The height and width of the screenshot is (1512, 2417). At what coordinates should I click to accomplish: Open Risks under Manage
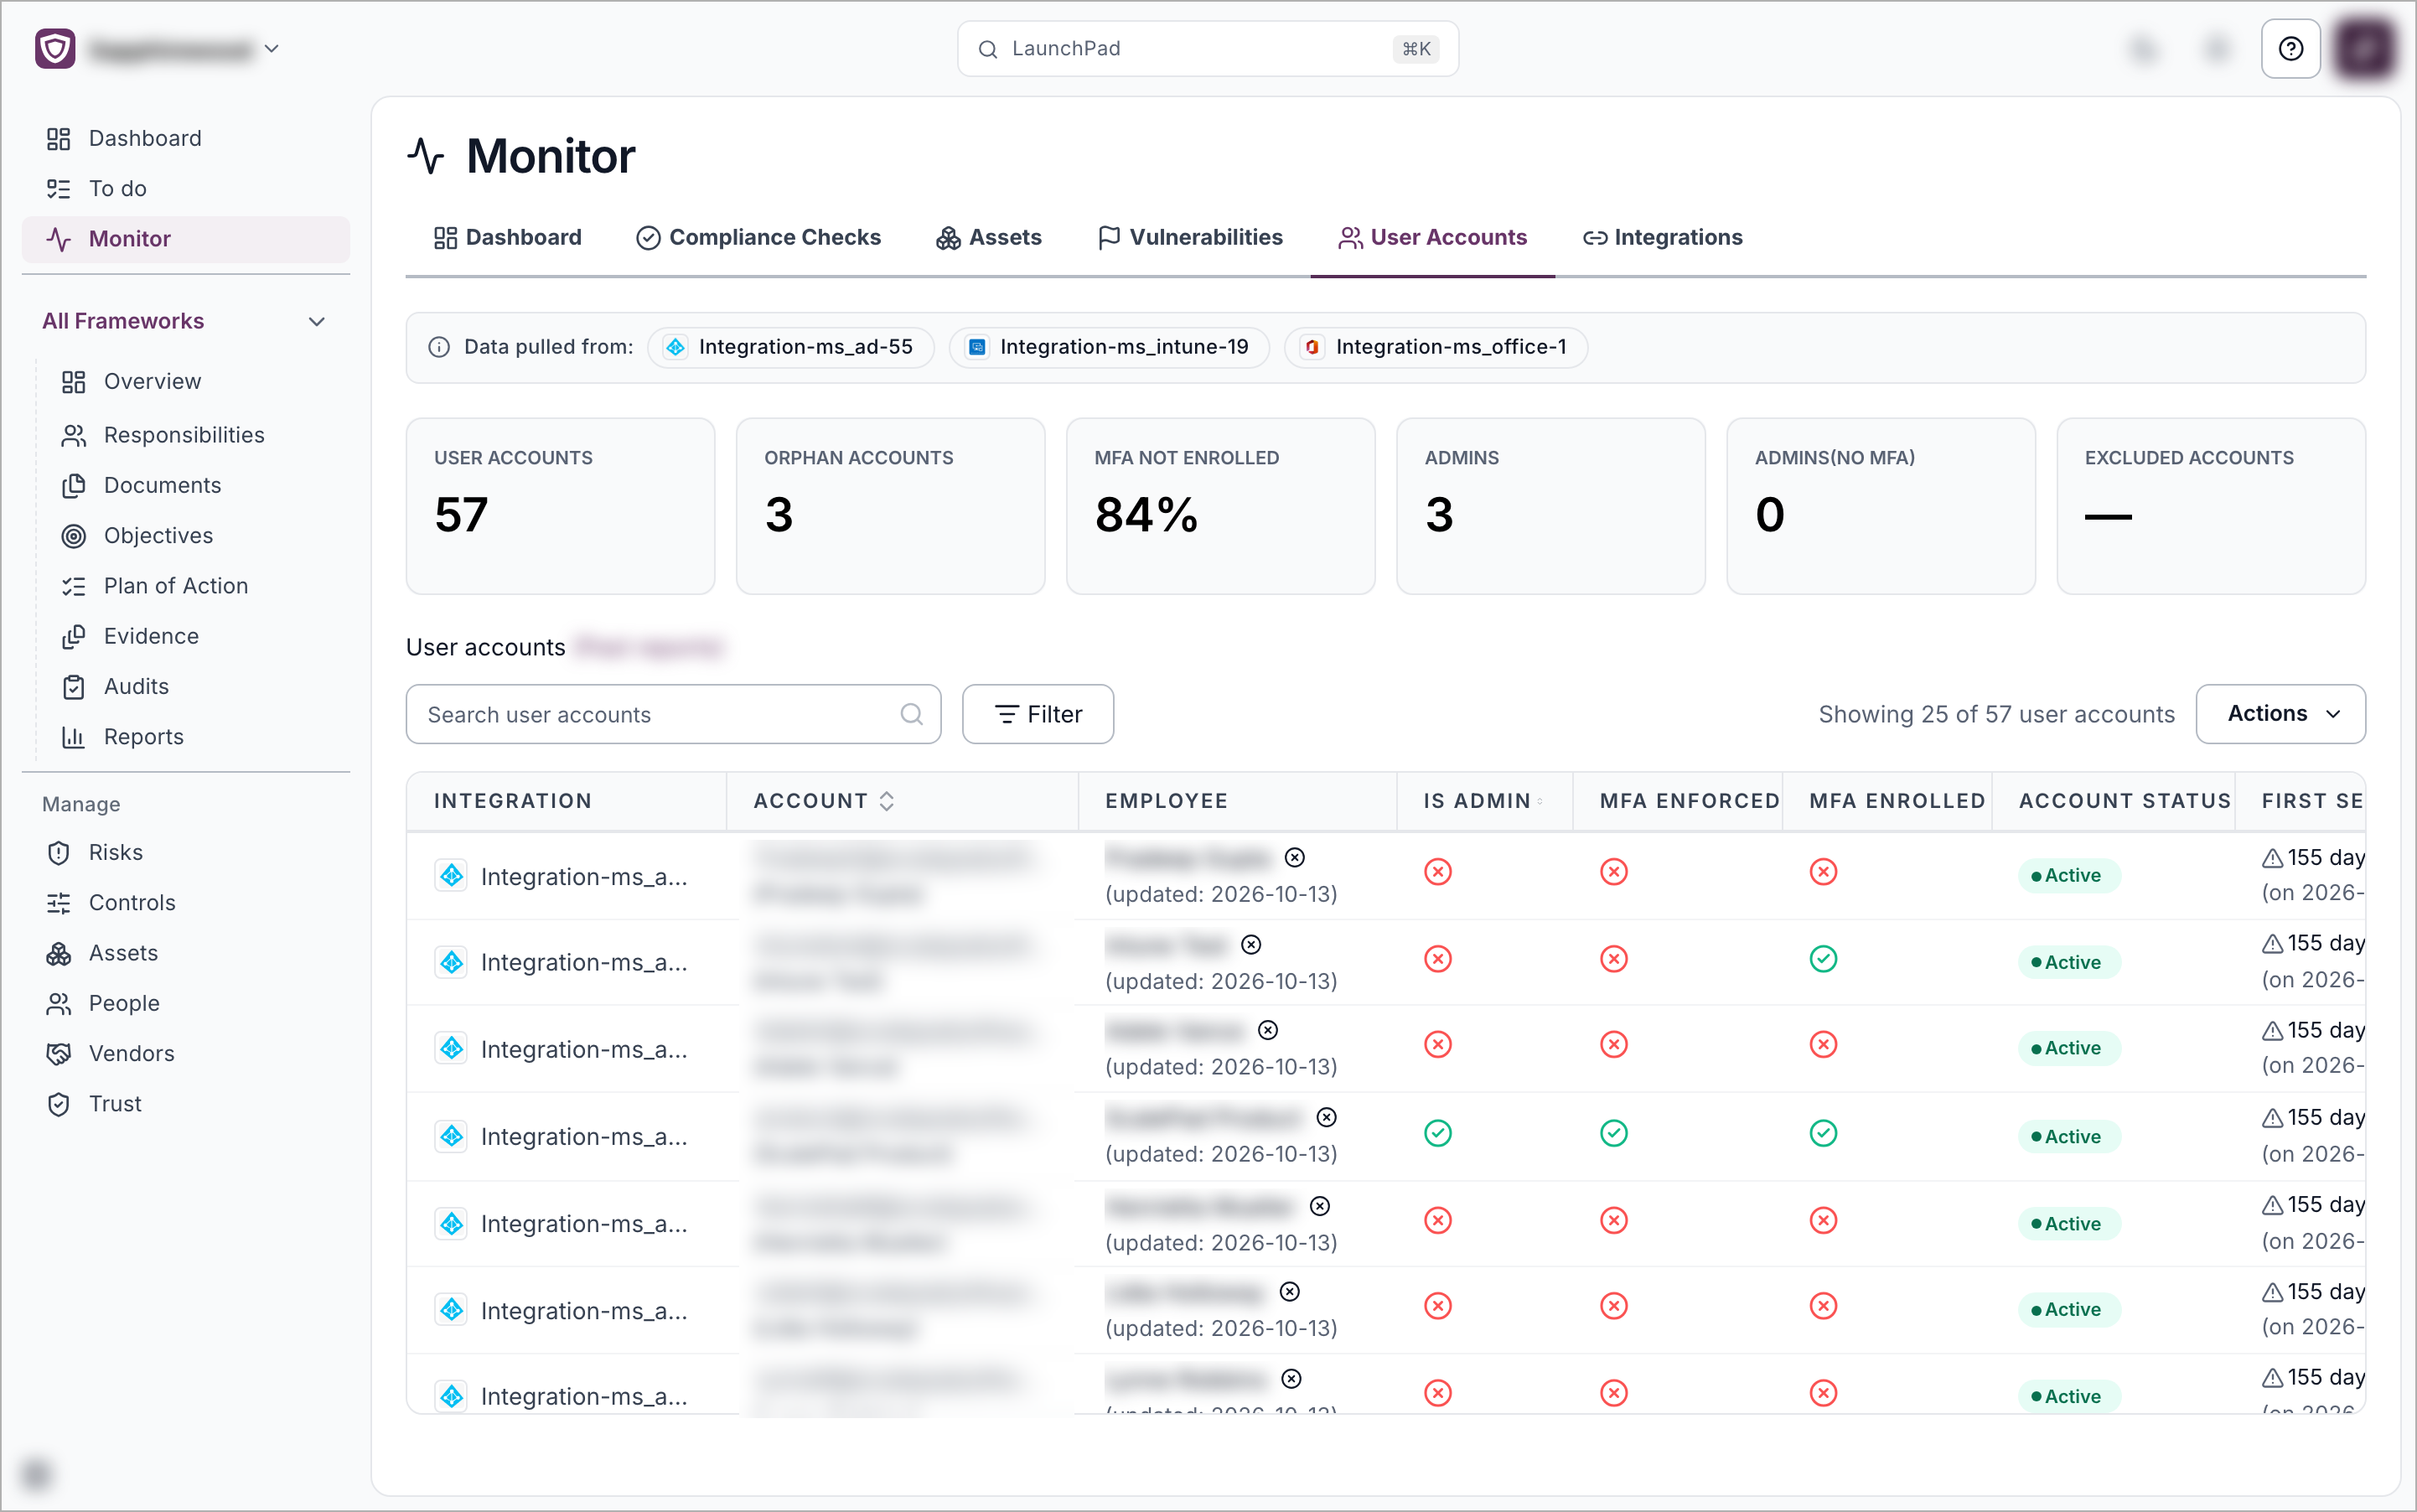pyautogui.click(x=186, y=852)
